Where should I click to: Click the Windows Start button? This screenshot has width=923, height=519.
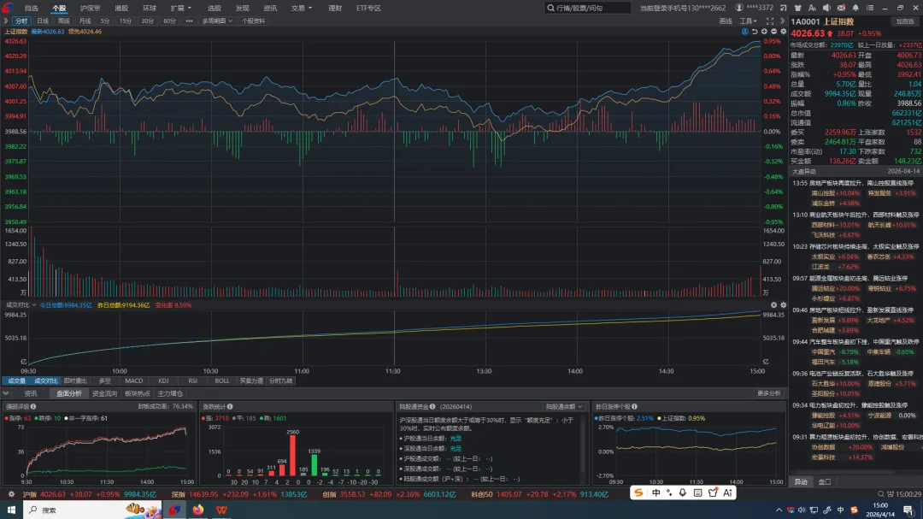(x=11, y=510)
